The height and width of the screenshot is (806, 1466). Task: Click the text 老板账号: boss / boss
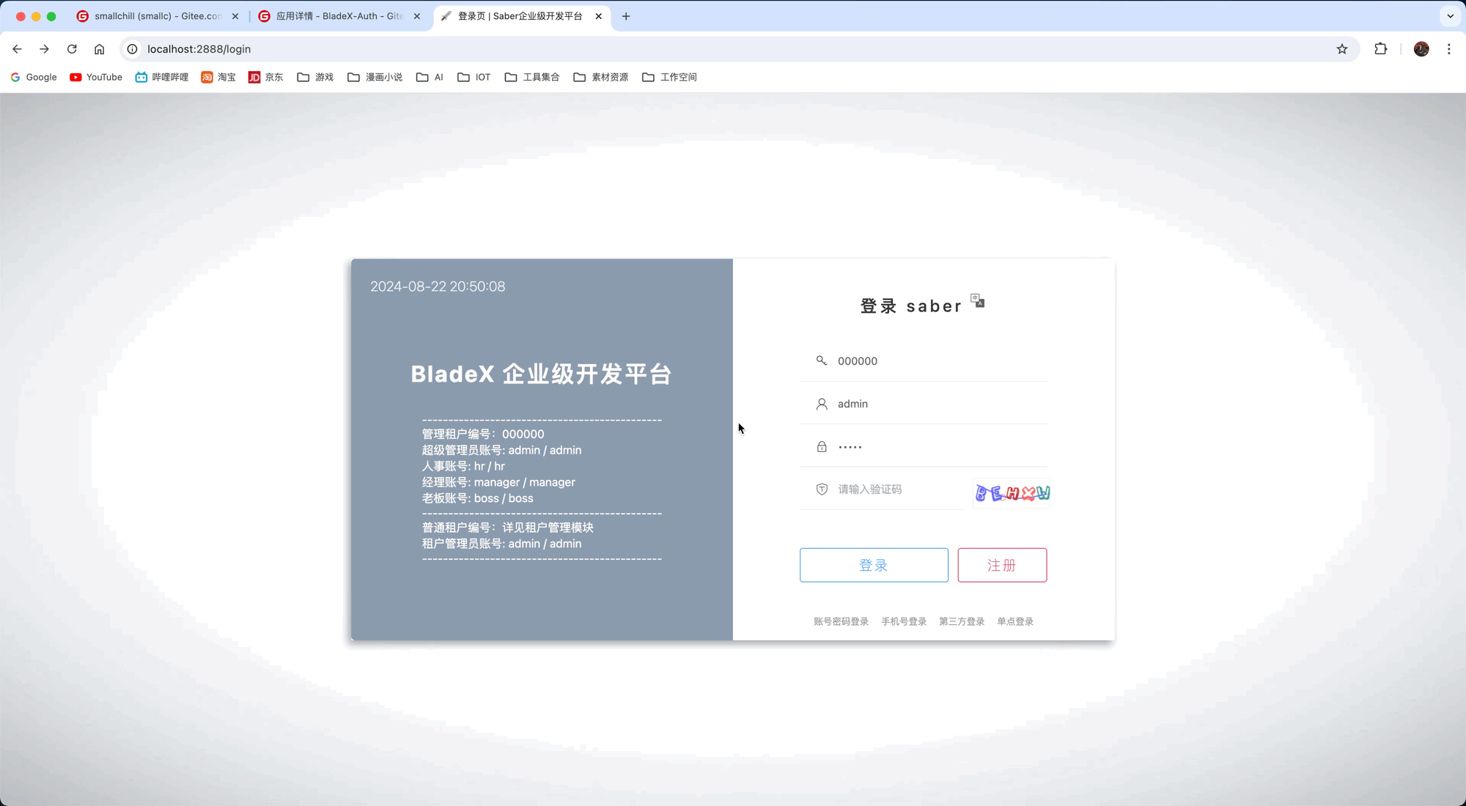(x=478, y=499)
